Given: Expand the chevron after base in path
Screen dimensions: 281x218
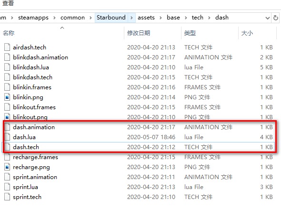Looking at the screenshot, I should tap(186, 18).
